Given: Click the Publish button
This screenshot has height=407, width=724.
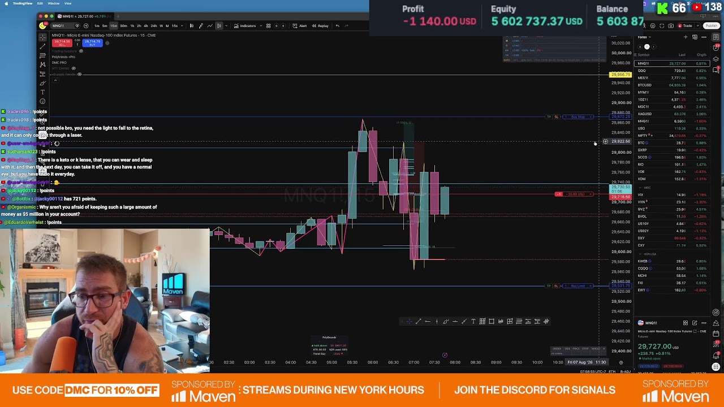Looking at the screenshot, I should coord(712,26).
